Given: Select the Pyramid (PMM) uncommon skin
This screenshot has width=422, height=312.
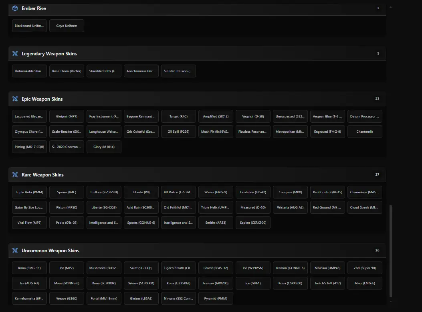Looking at the screenshot, I should [216, 298].
